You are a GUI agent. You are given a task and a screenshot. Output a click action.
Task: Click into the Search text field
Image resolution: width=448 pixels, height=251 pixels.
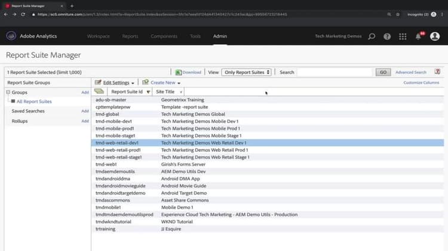[x=335, y=72]
